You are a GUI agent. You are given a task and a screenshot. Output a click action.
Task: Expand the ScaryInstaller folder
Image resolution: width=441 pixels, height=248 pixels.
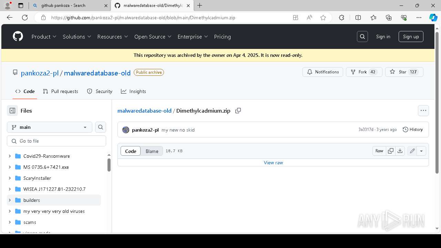pyautogui.click(x=10, y=178)
